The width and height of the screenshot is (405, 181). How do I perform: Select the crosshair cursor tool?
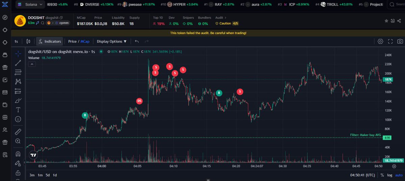point(18,54)
